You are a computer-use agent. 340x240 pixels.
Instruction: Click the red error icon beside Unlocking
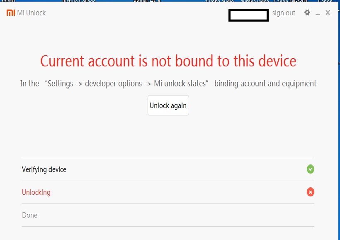[310, 192]
